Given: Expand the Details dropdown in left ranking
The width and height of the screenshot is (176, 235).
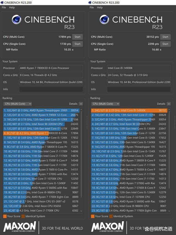Looking at the screenshot, I should (x=81, y=104).
